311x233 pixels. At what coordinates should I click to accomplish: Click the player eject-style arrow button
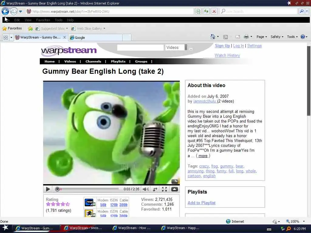174,189
